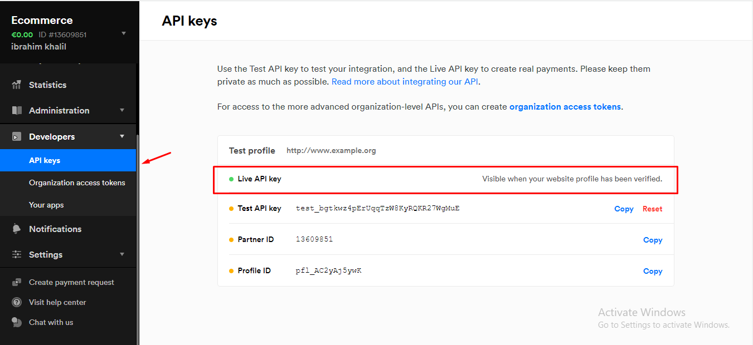This screenshot has height=345, width=753.
Task: Expand the Administration menu arrow
Action: [x=122, y=110]
